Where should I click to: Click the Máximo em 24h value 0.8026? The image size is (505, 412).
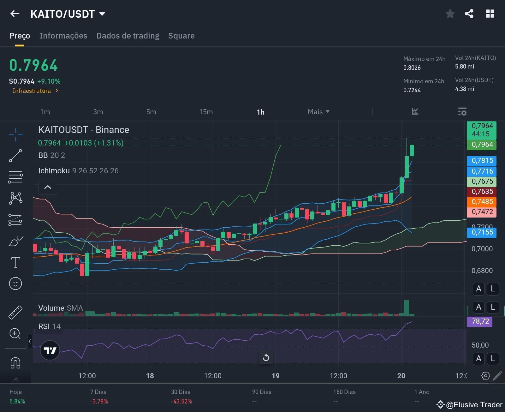tap(412, 68)
